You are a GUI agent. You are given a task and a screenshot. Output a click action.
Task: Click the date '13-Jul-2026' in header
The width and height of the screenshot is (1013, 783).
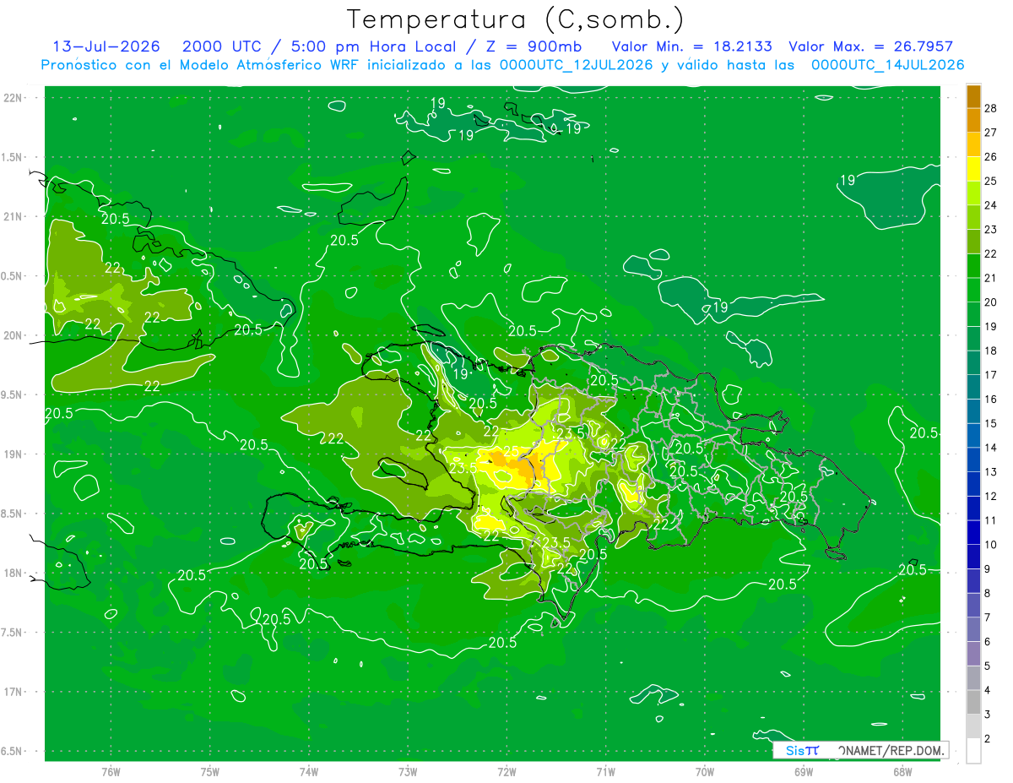point(106,46)
